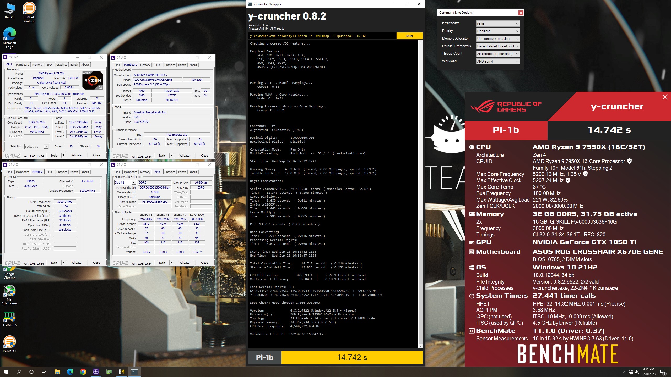Click the DRAM Frequency value 3000.0 MHz

click(65, 202)
